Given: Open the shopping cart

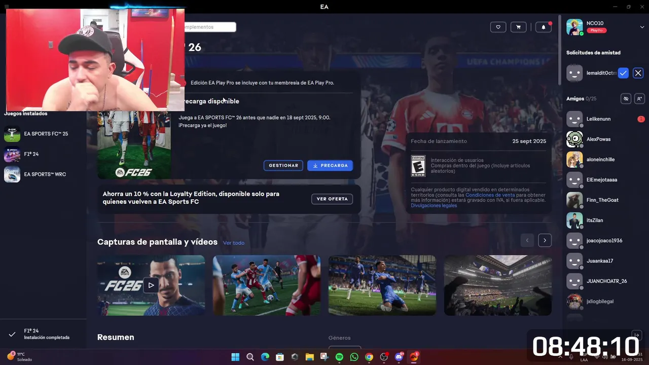Looking at the screenshot, I should [518, 27].
